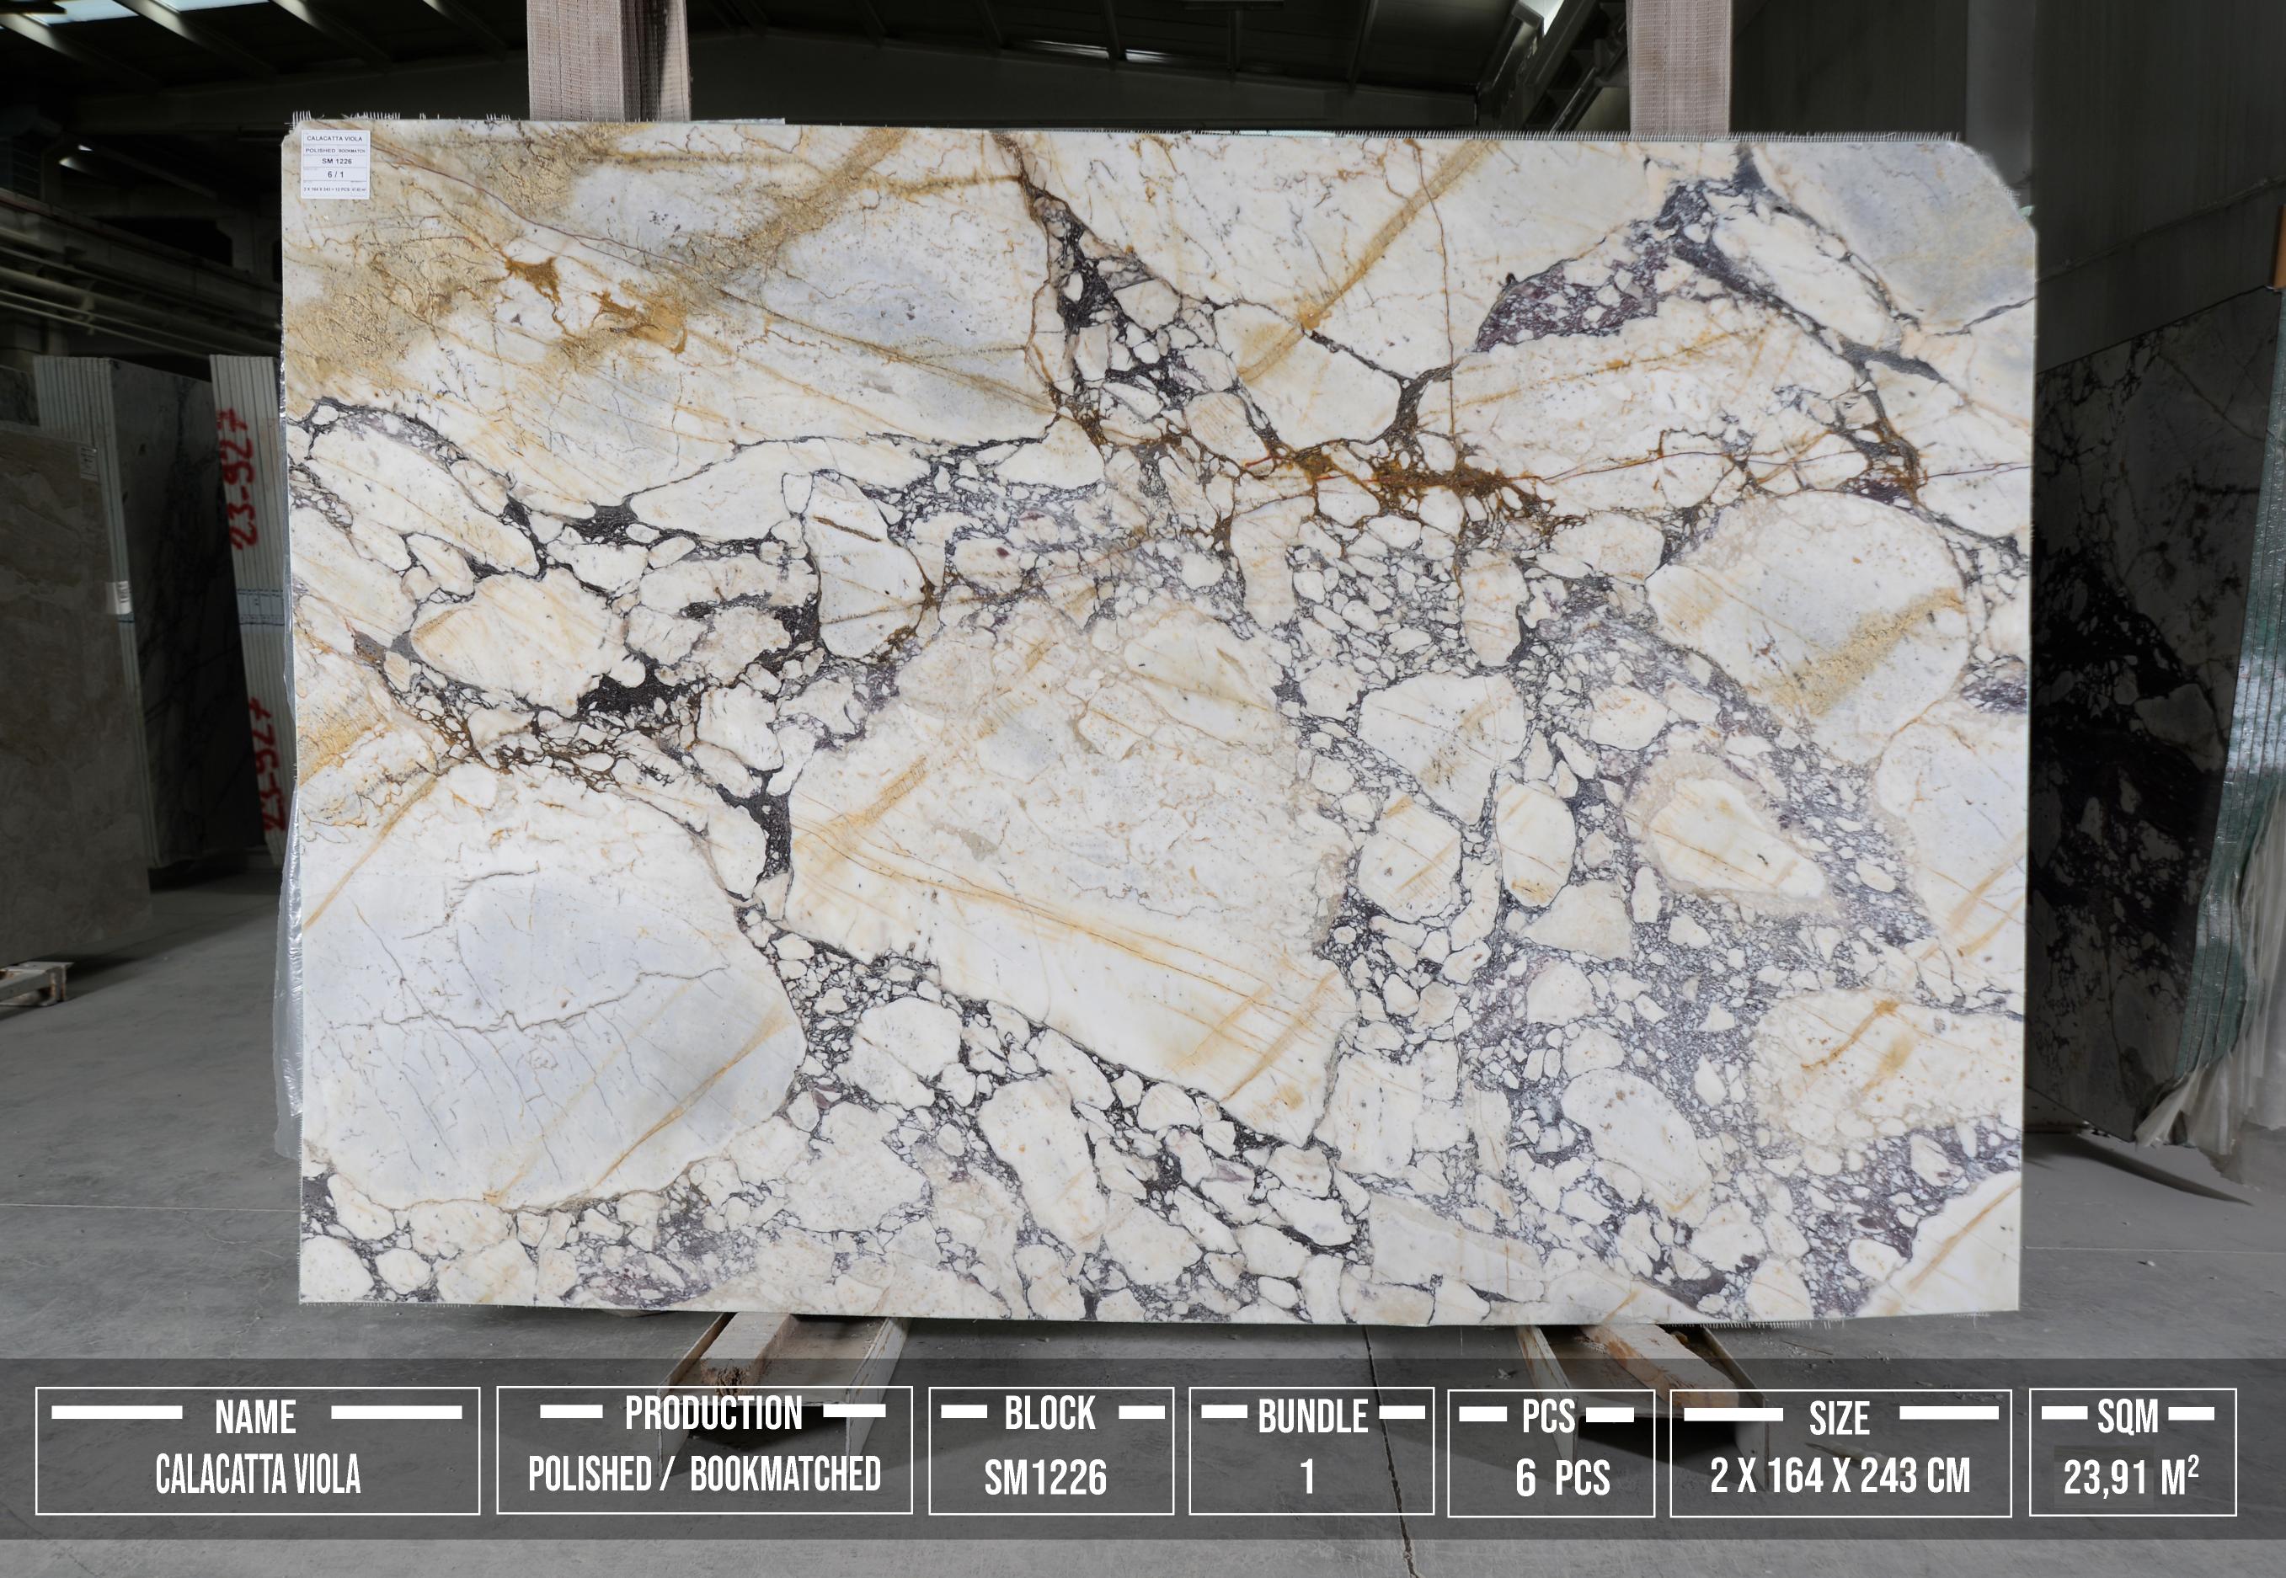This screenshot has height=1578, width=2286.
Task: Select the bundle number 1
Action: tap(1308, 1478)
